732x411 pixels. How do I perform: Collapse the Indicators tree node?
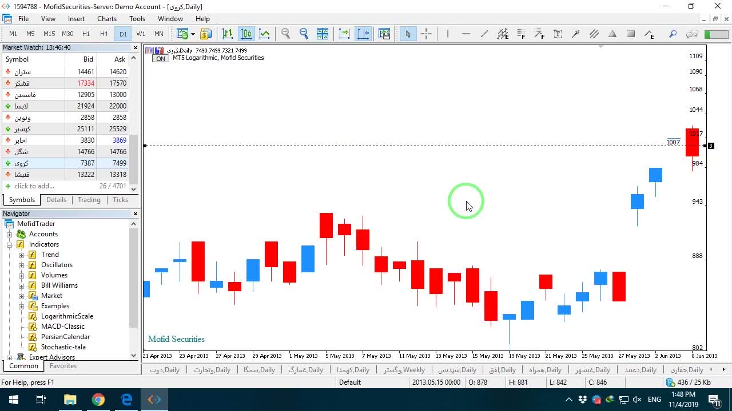pos(10,244)
